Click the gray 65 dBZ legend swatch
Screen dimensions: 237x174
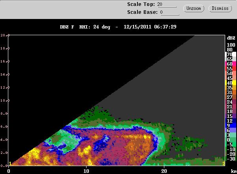(x=231, y=59)
